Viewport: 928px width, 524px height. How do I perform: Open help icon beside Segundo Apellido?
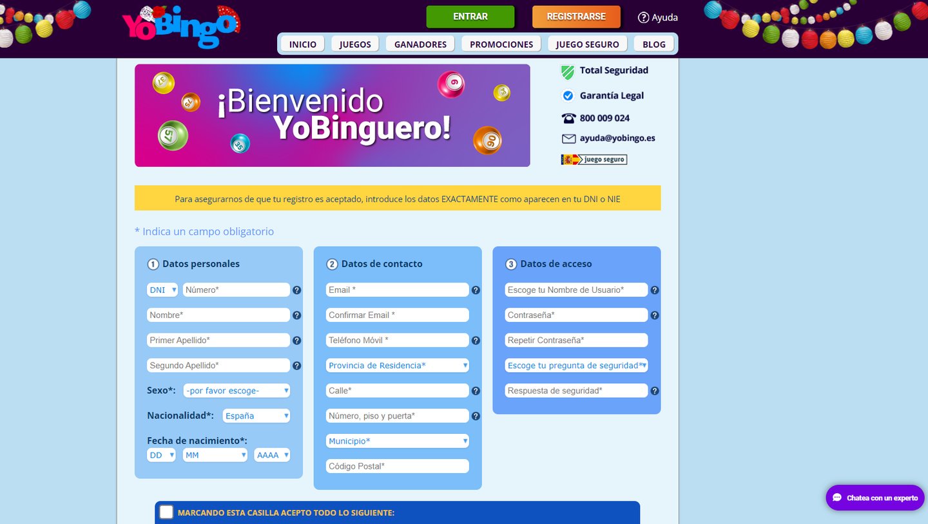(296, 366)
